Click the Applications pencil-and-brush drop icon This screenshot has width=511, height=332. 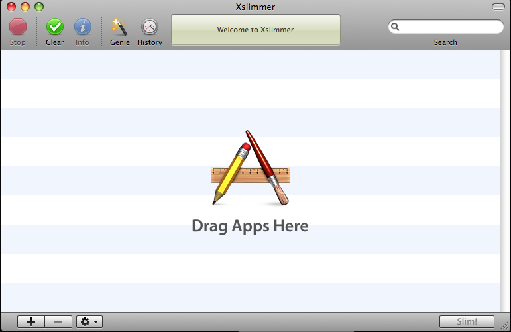[251, 168]
